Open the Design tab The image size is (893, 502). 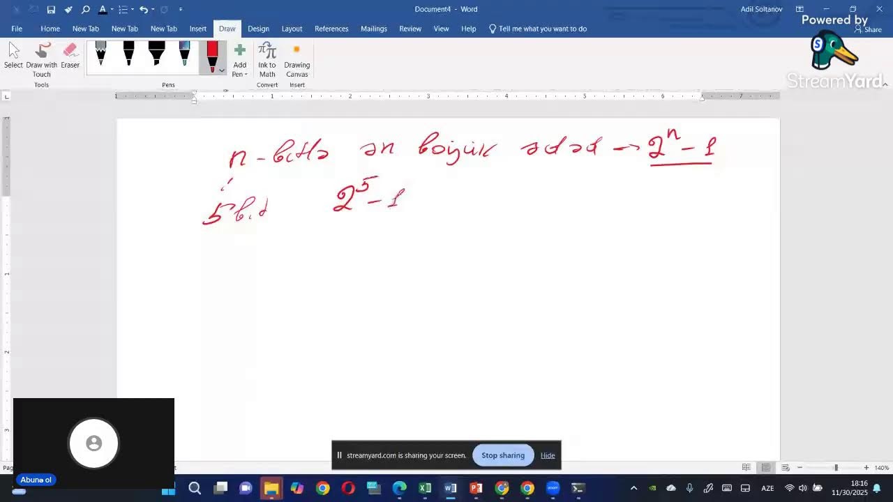(x=258, y=29)
